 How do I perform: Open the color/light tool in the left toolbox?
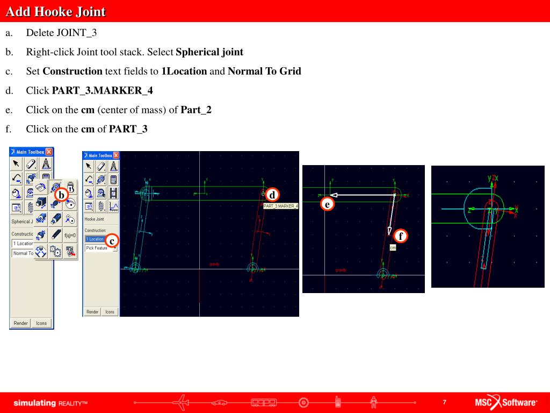[17, 193]
